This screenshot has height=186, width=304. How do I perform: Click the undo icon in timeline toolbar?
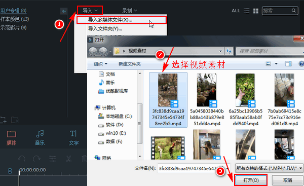pyautogui.click(x=21, y=159)
